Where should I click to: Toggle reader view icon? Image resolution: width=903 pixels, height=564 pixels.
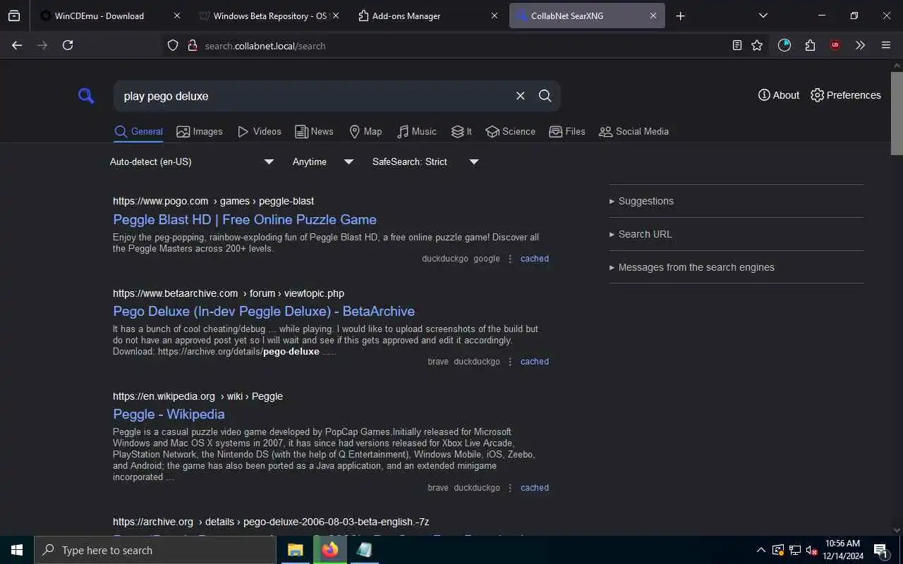tap(737, 45)
